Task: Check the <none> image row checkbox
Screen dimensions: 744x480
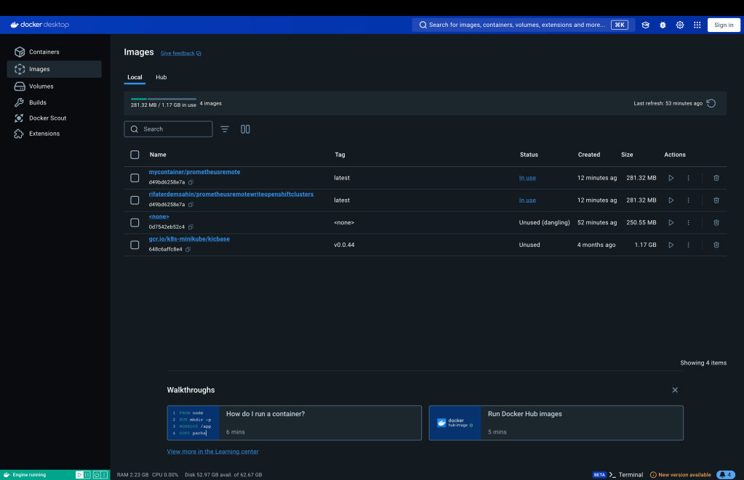Action: click(x=135, y=223)
